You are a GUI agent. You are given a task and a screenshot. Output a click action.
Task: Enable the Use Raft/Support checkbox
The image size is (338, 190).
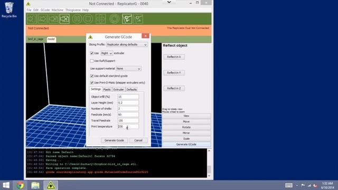(x=91, y=61)
